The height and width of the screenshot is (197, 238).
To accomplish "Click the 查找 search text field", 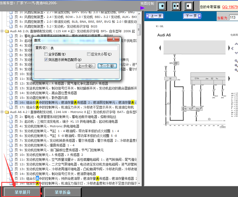I will pyautogui.click(x=84, y=48).
